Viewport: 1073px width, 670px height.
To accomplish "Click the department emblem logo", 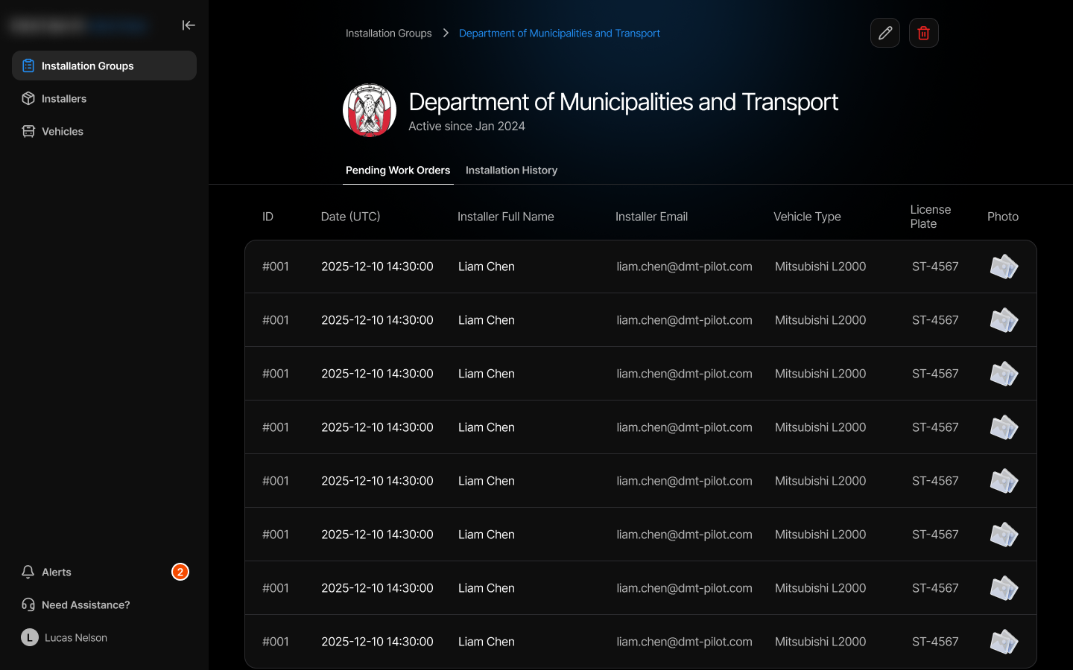I will [x=370, y=110].
